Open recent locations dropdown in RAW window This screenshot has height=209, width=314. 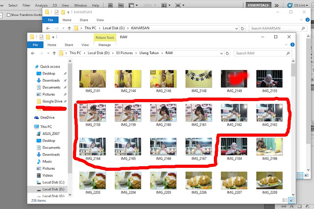(48, 53)
